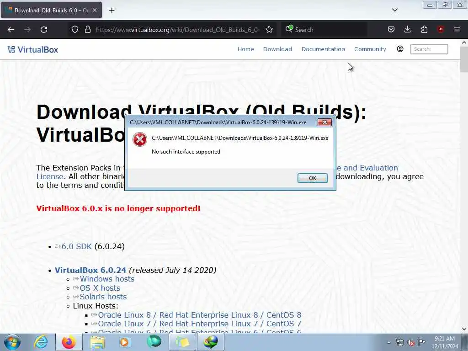The width and height of the screenshot is (468, 351).
Task: Bookmark this page with the star icon
Action: coord(269,30)
